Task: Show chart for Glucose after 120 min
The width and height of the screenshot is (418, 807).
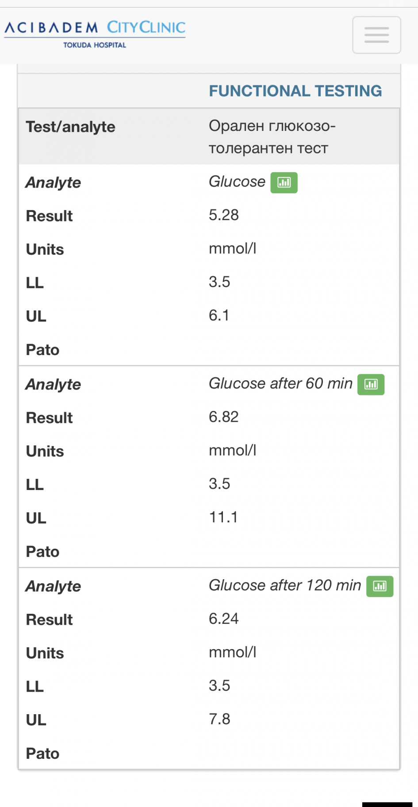Action: (x=380, y=586)
